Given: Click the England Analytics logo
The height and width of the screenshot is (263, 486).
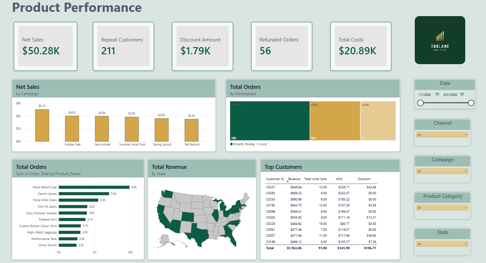Looking at the screenshot, I should [440, 40].
